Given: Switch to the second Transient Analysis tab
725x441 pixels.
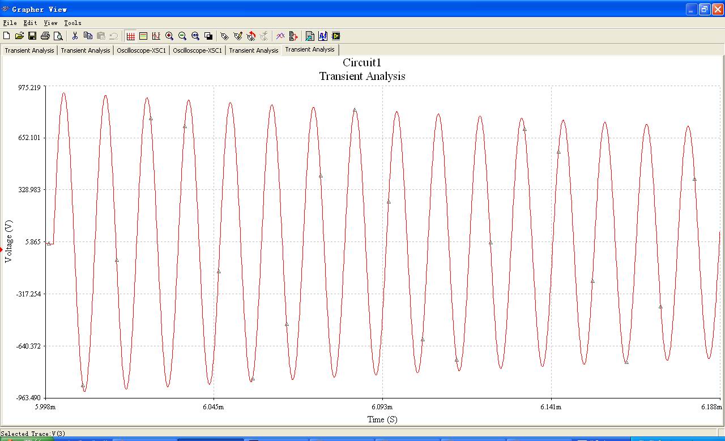Looking at the screenshot, I should pos(86,50).
